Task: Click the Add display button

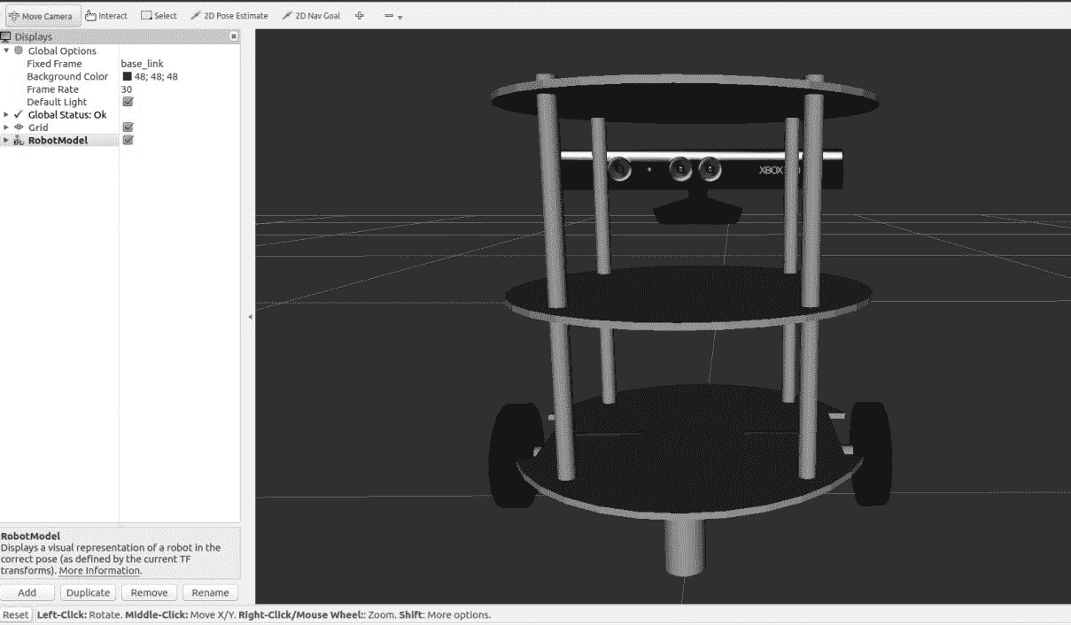Action: click(27, 592)
